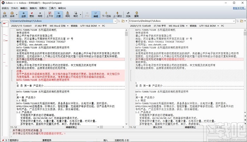Click right line containing 利用该数据进行研究
The height and width of the screenshot is (142, 247).
[189, 59]
